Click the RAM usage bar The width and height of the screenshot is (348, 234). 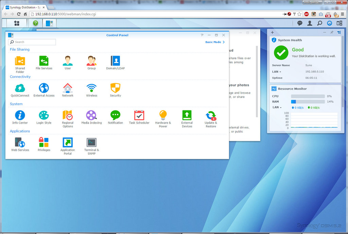pos(308,102)
